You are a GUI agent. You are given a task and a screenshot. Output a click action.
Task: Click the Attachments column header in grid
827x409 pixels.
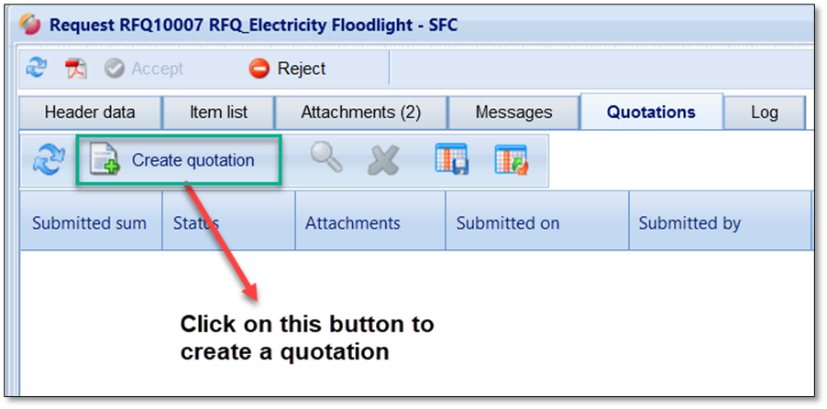pos(353,223)
